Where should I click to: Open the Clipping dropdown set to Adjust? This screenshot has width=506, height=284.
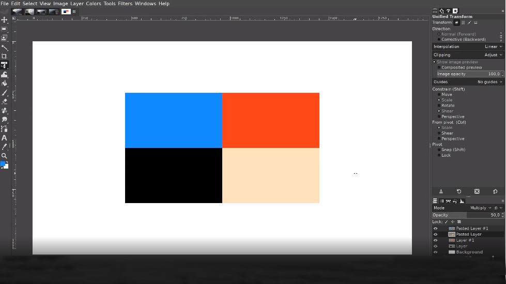[x=468, y=55]
